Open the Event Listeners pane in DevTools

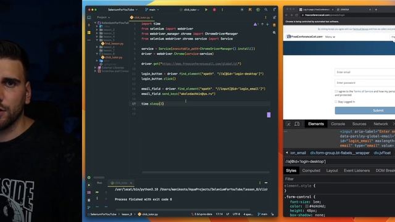pos(357,170)
